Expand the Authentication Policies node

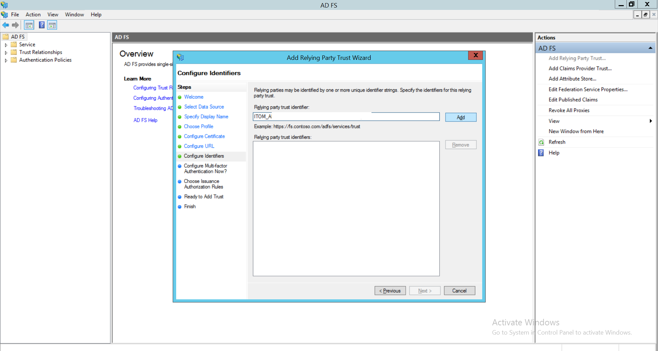tap(6, 60)
